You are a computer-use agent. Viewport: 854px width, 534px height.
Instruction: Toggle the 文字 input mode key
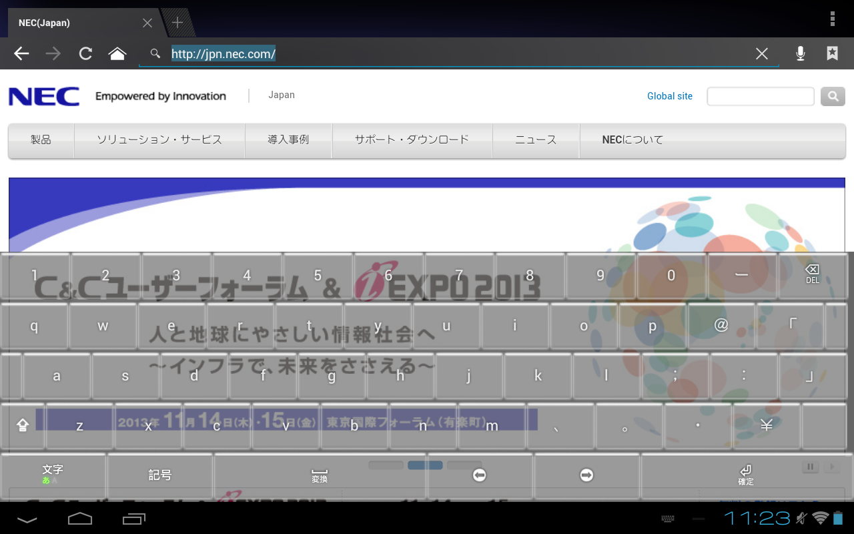[x=53, y=475]
